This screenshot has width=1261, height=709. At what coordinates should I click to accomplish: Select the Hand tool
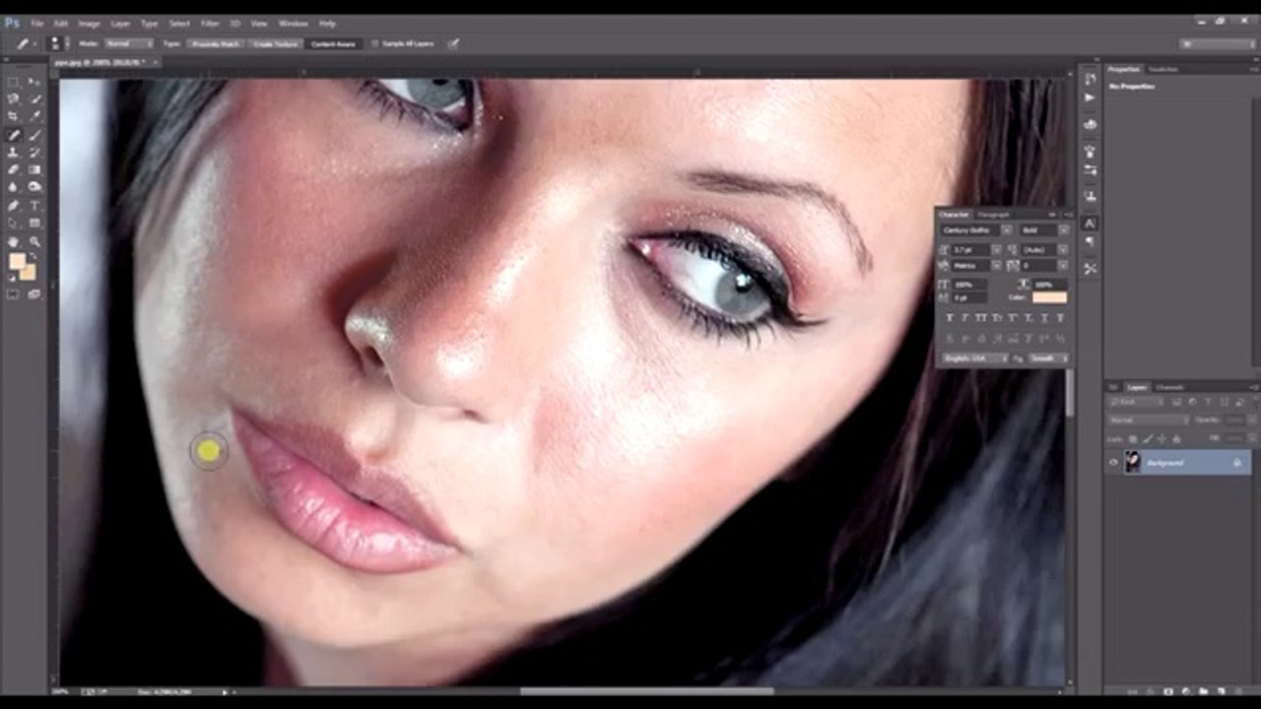click(13, 241)
